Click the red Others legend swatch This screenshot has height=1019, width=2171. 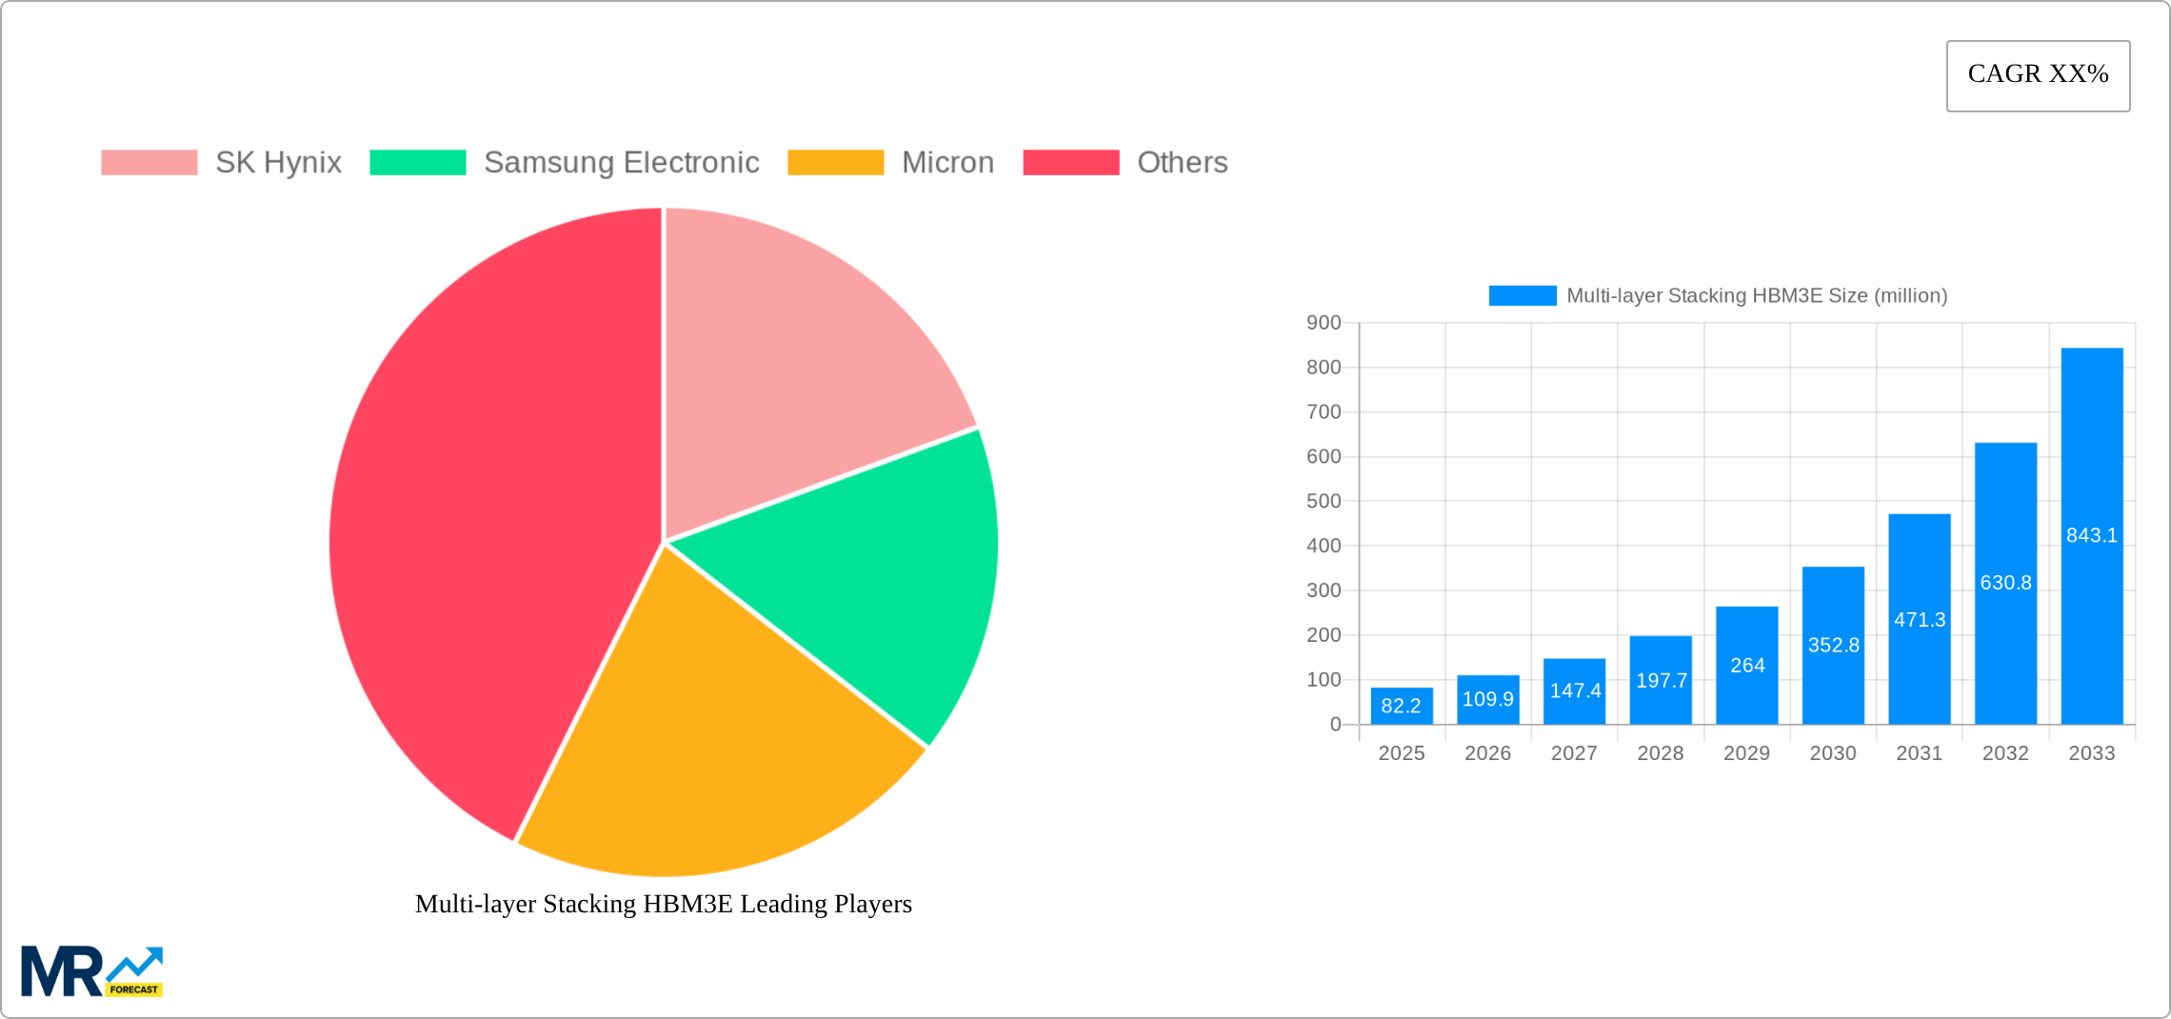[1070, 162]
